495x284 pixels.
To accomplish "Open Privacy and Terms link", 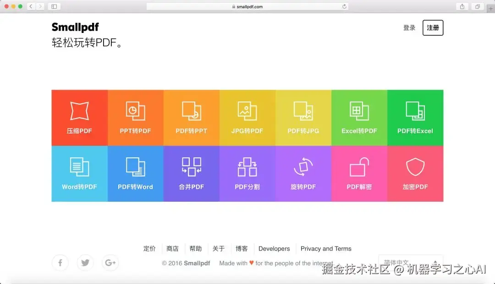I will 326,249.
